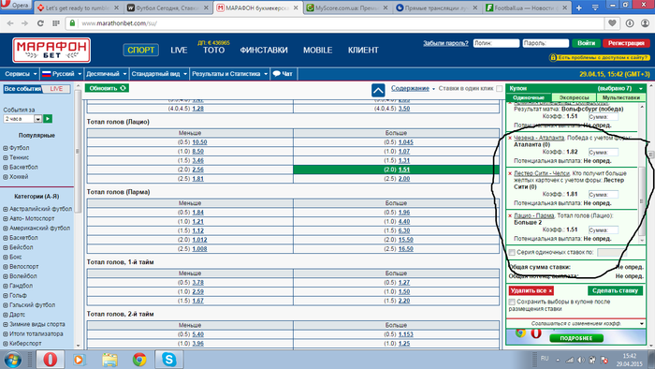Open the media player taskbar icon
This screenshot has width=655, height=369.
(x=79, y=360)
